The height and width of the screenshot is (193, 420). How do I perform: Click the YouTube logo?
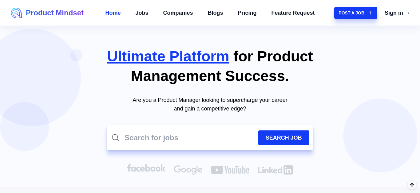click(x=230, y=170)
